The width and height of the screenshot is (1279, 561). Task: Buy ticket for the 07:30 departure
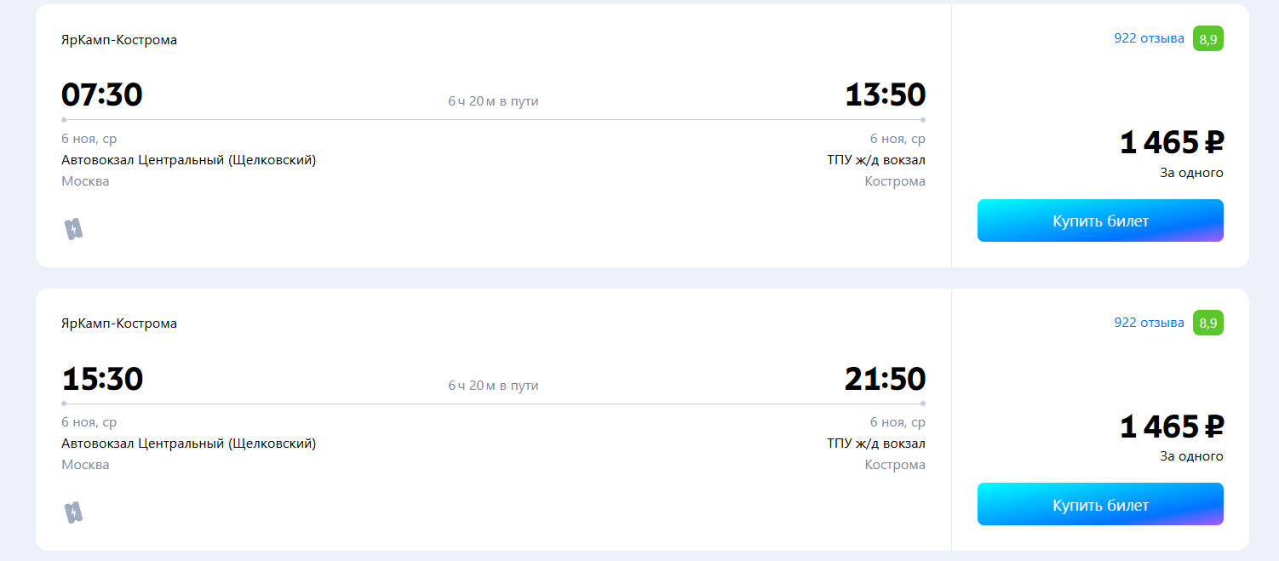click(x=1100, y=220)
